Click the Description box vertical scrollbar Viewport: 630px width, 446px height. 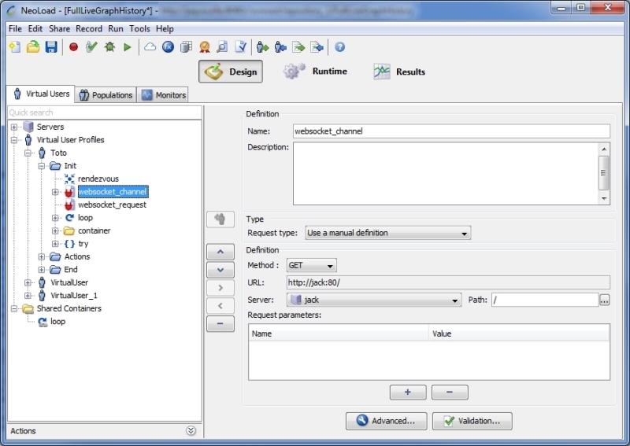604,173
